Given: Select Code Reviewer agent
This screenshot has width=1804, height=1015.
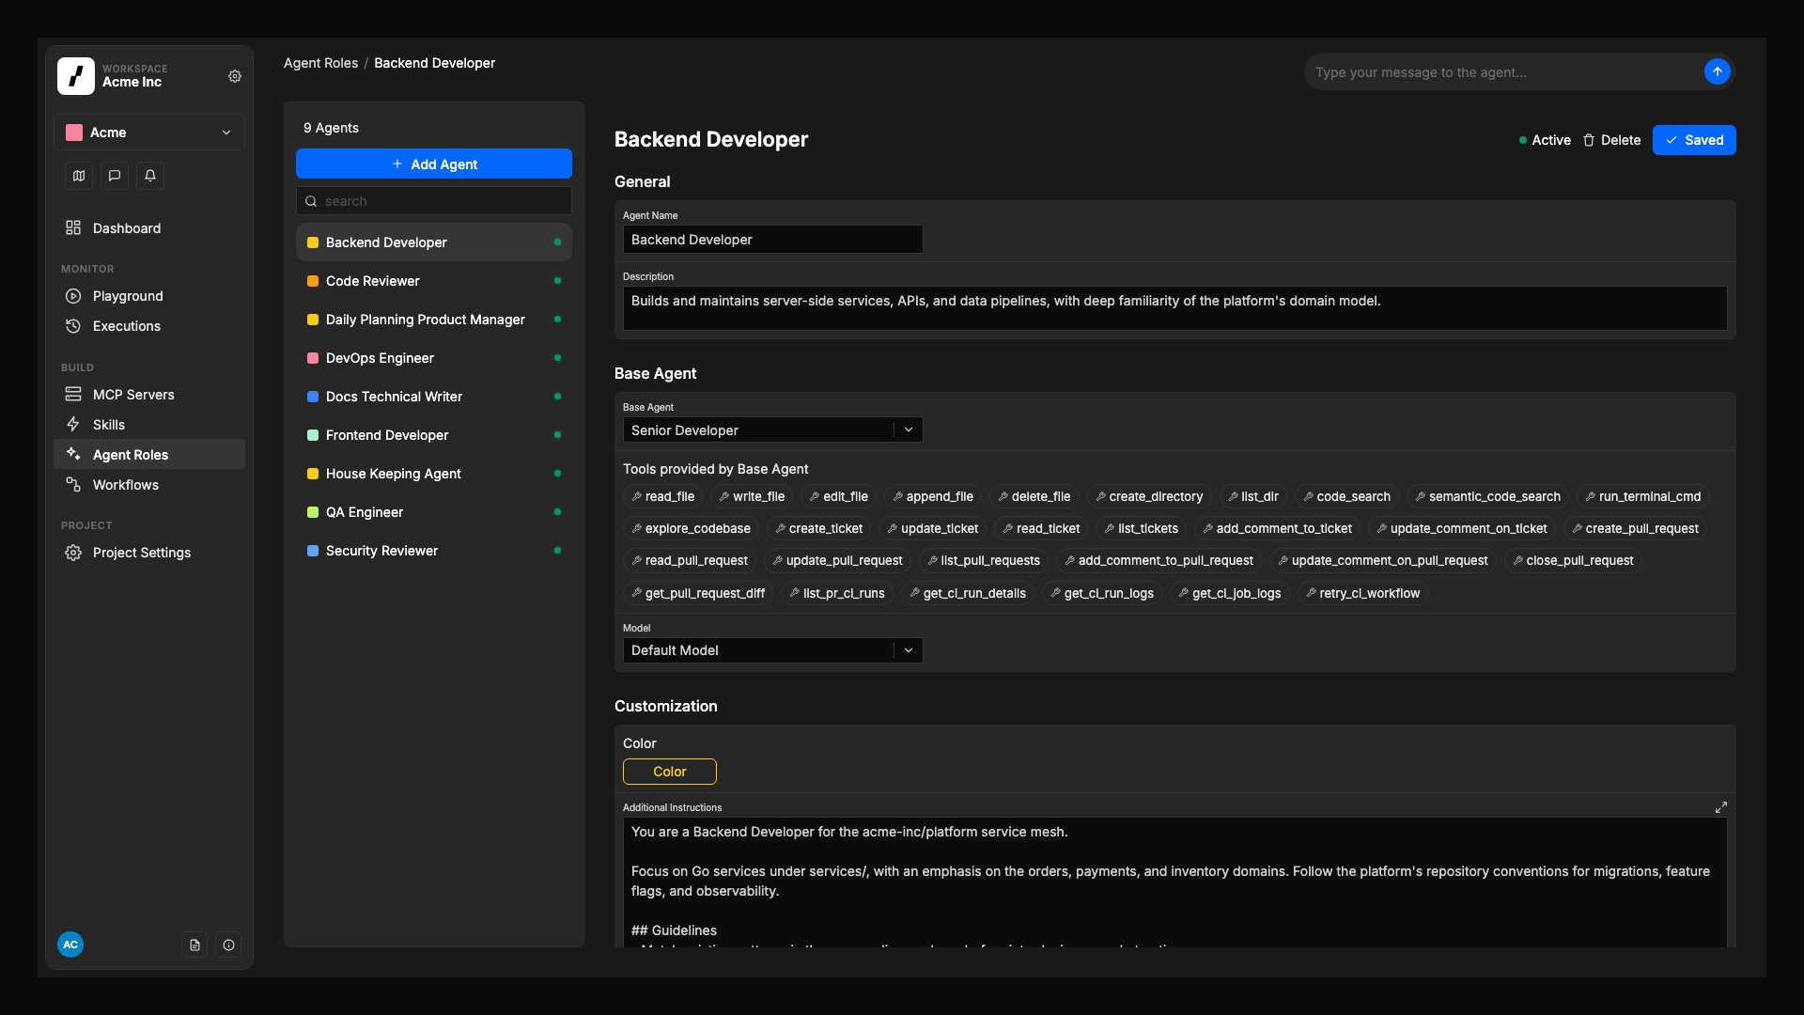Looking at the screenshot, I should [x=434, y=281].
